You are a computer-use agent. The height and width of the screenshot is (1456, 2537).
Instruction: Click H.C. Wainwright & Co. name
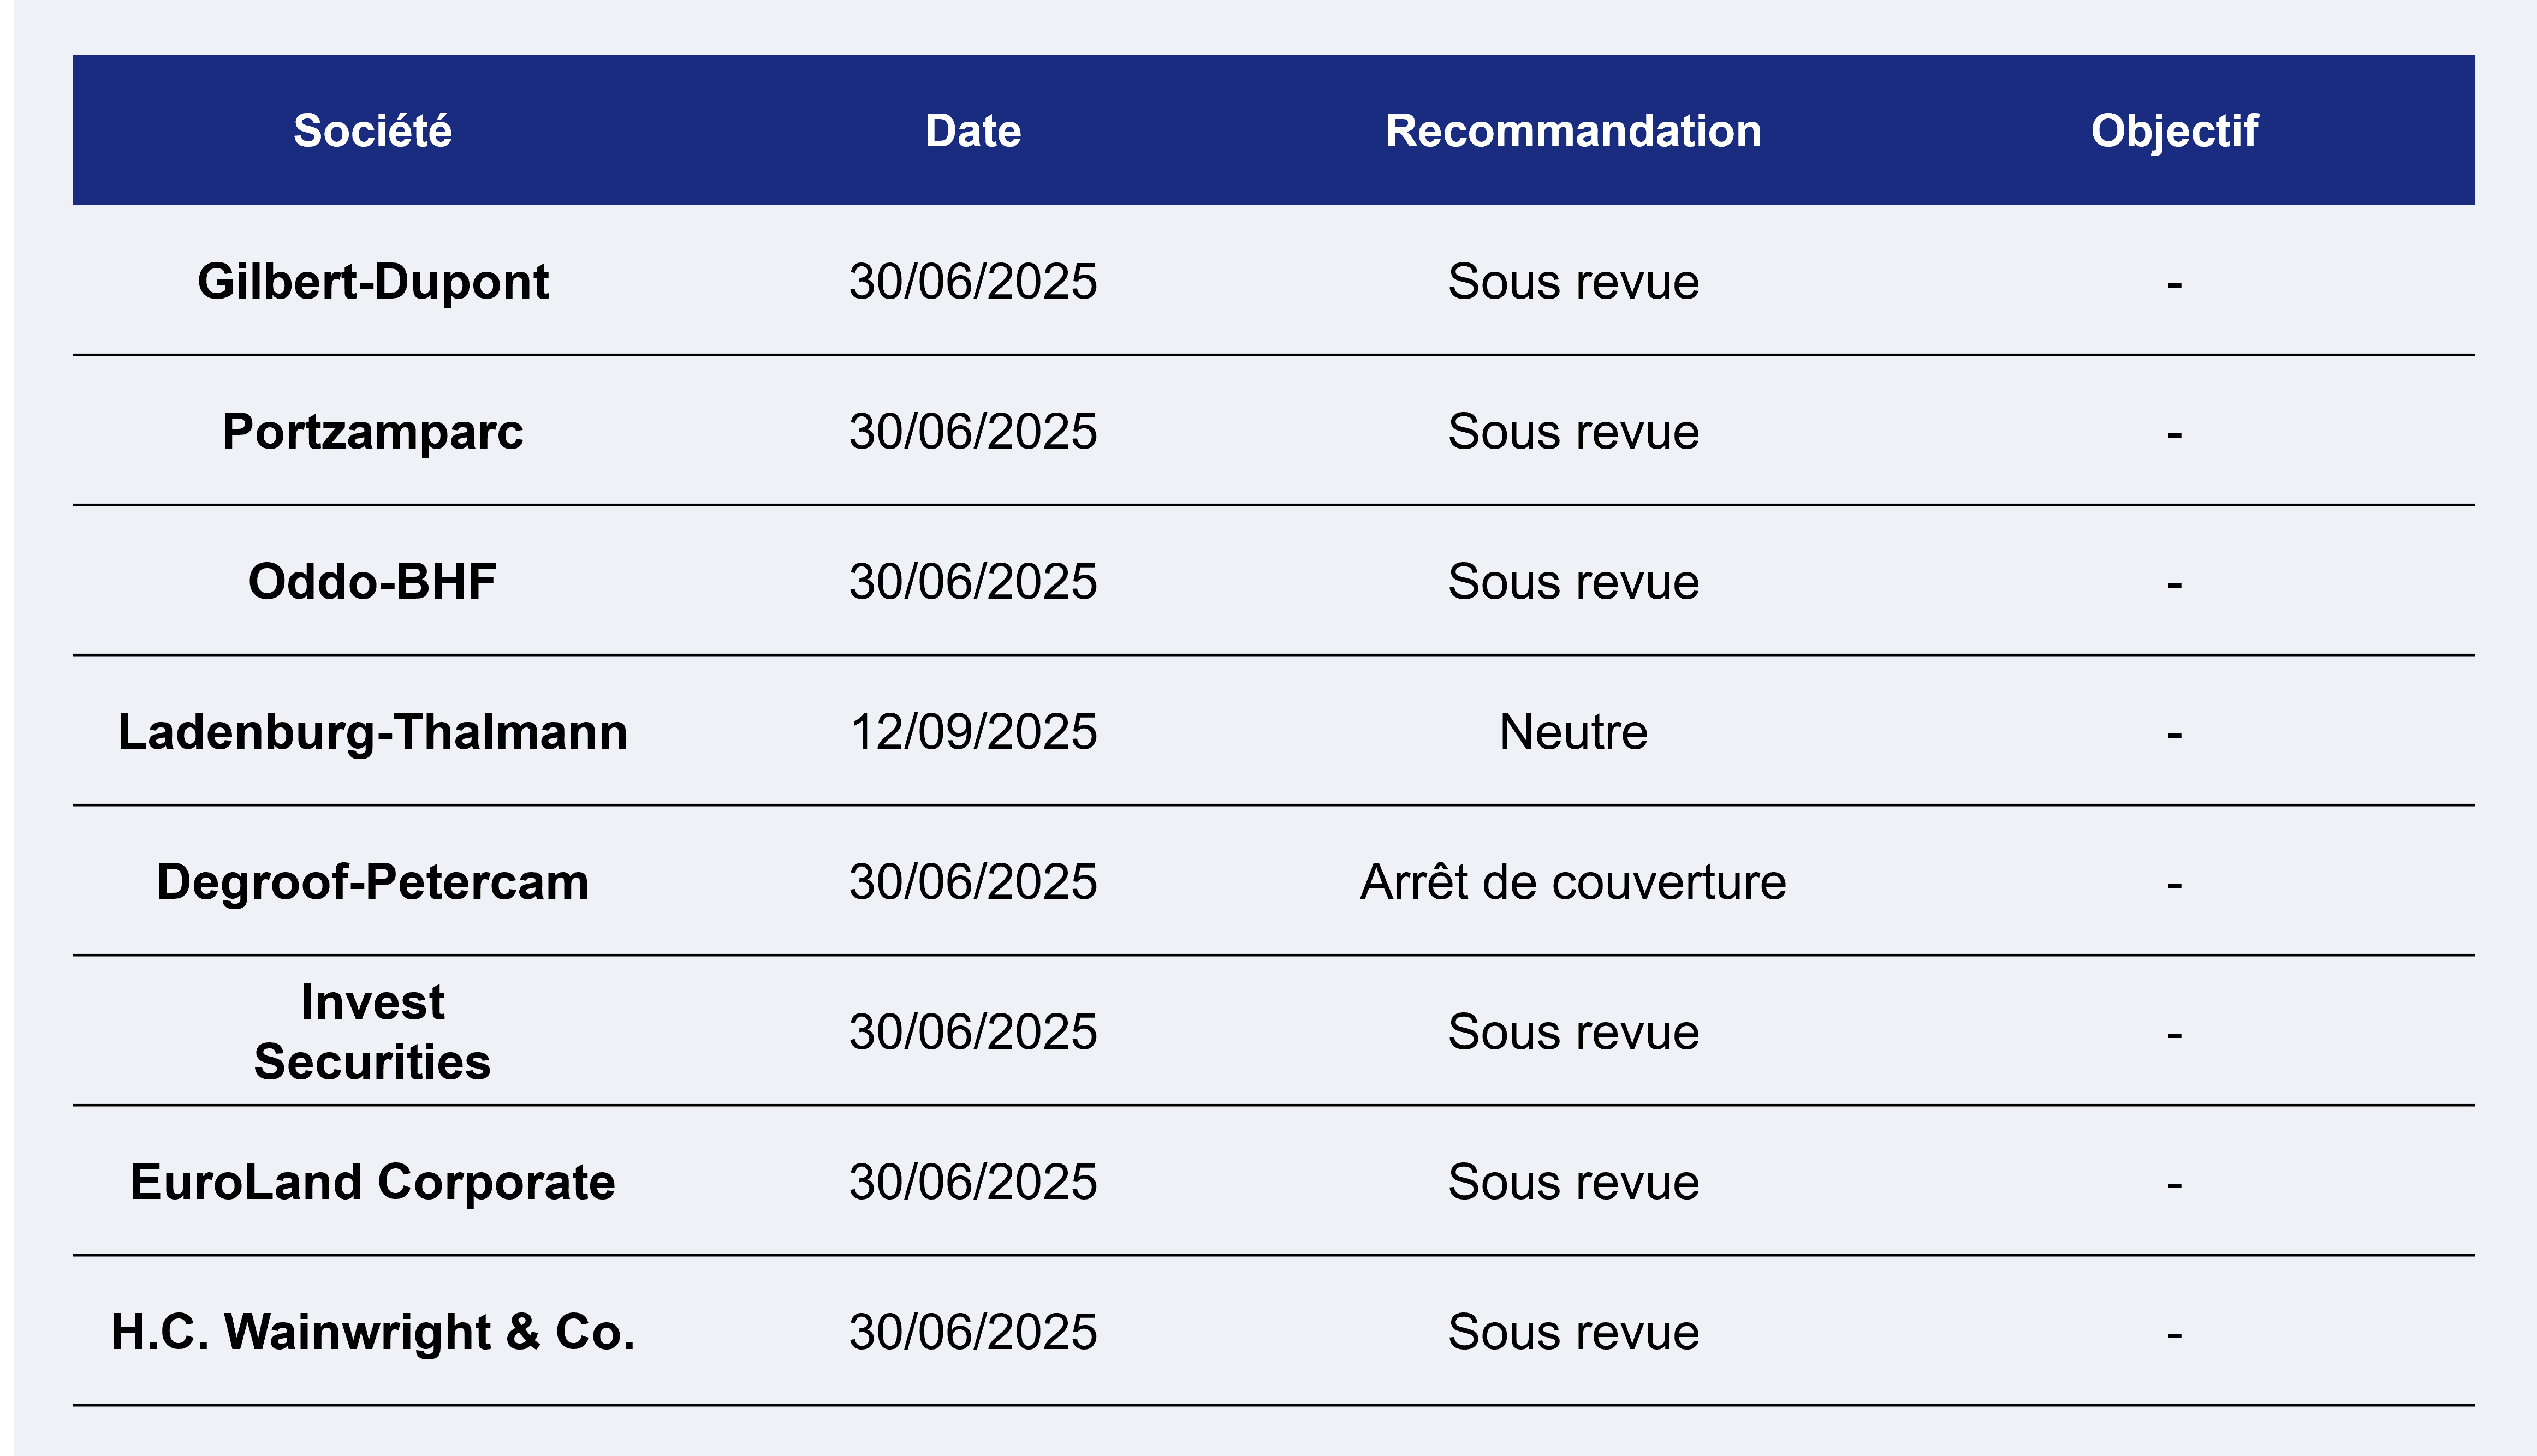pos(372,1332)
